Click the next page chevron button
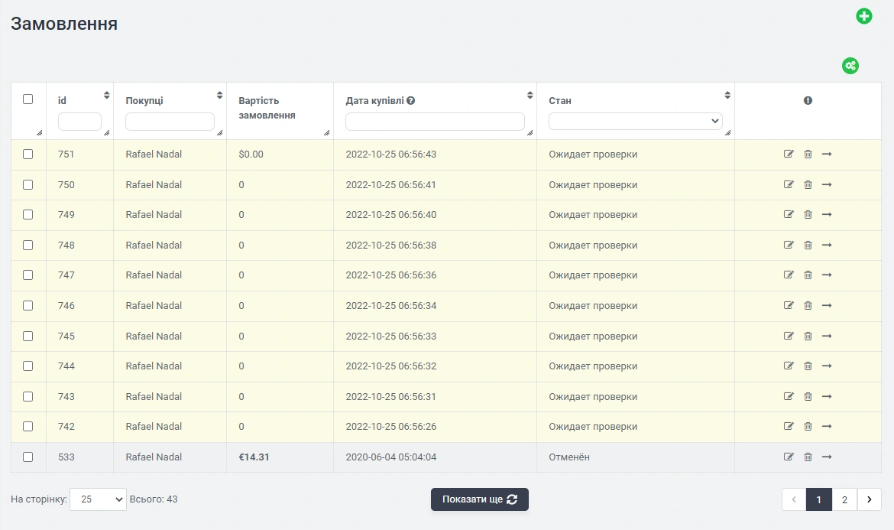This screenshot has width=894, height=530. 869,499
